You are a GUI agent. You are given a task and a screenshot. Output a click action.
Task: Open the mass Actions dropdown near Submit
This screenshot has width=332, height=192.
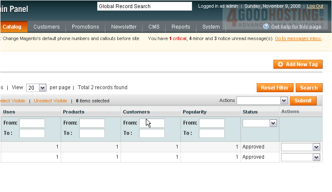coord(262,101)
